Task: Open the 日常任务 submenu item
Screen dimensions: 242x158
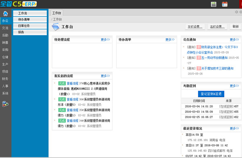Action: [30, 26]
